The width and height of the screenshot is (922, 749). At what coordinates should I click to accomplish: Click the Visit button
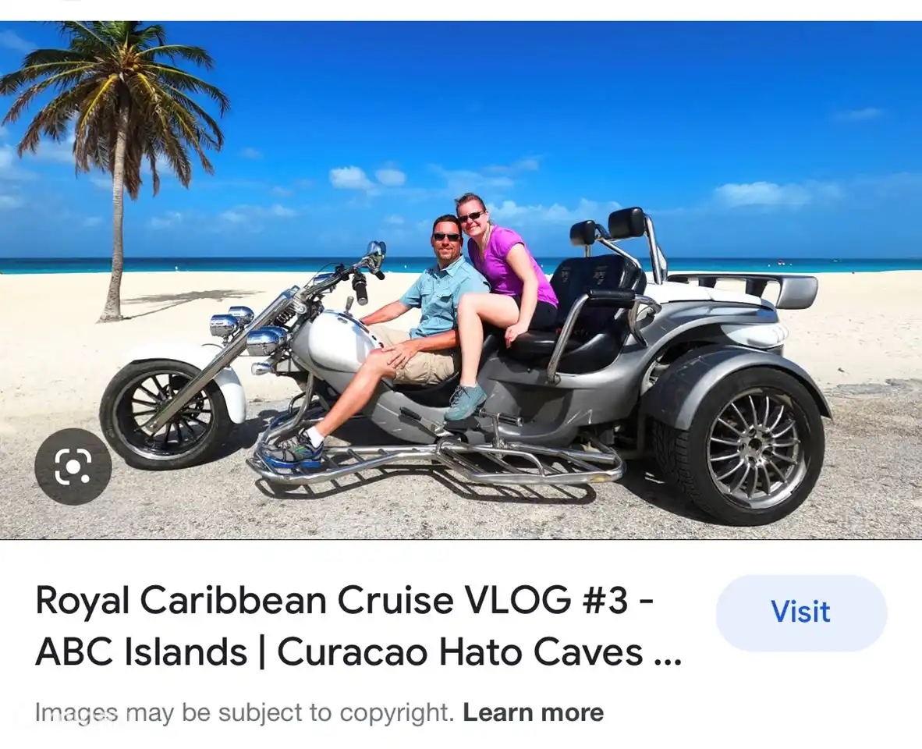(801, 612)
